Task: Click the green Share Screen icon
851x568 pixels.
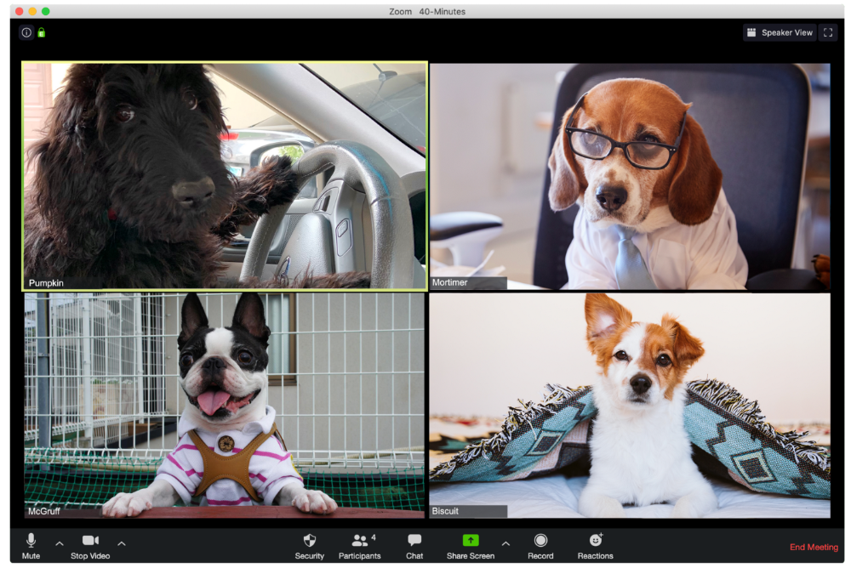Action: 471,540
